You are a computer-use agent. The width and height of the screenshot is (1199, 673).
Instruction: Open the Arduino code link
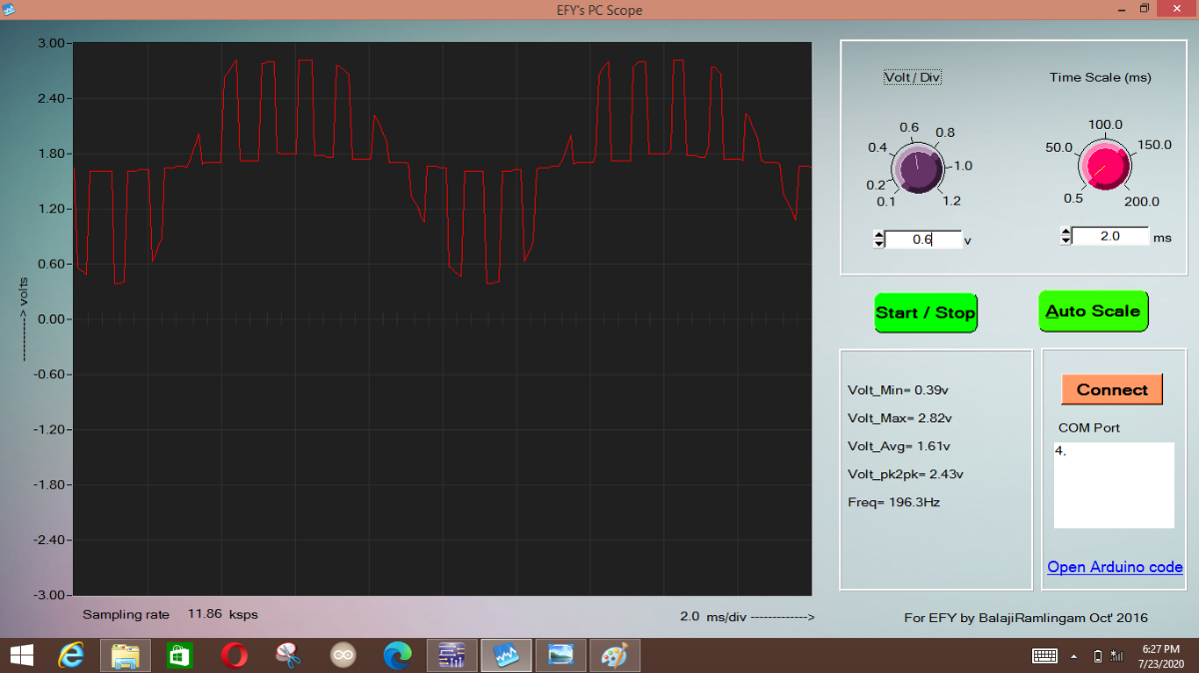[x=1114, y=567]
